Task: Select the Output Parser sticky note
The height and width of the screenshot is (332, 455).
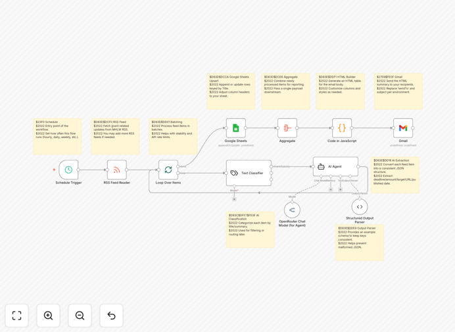Action: [360, 243]
